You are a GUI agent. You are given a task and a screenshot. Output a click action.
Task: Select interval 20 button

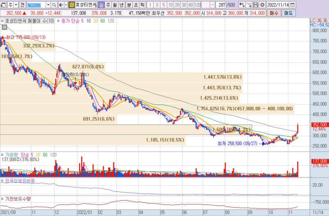pyautogui.click(x=177, y=5)
